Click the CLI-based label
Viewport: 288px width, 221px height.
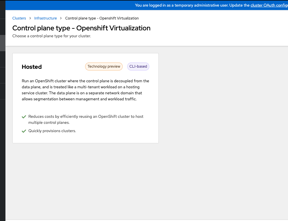[138, 67]
